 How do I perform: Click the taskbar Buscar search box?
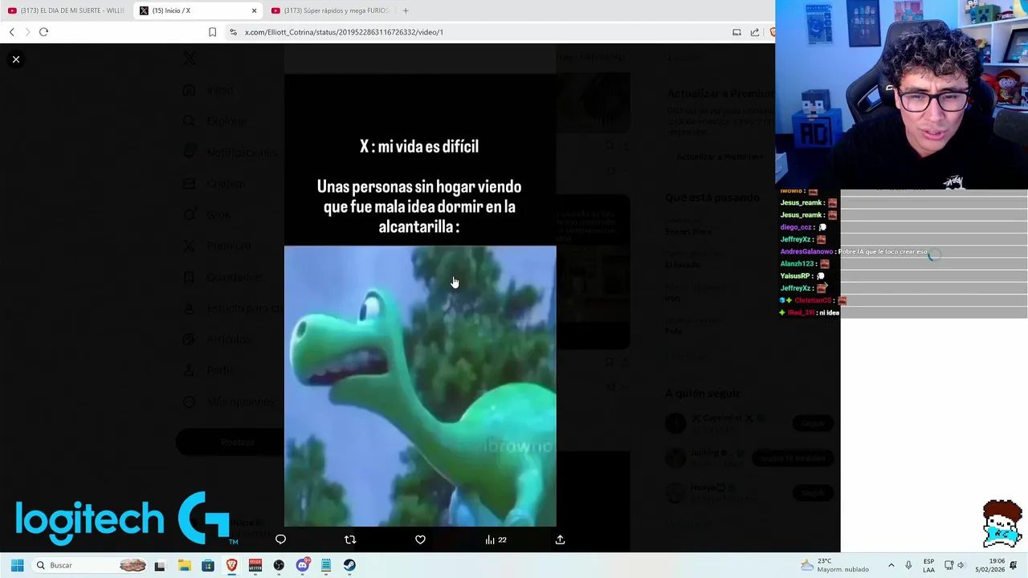(89, 565)
